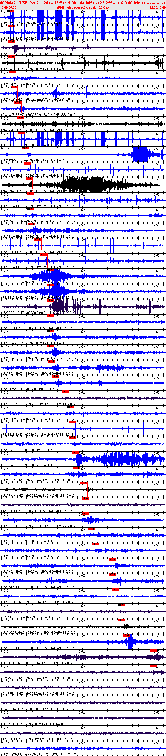Select the UW.LKWY.EHZ station label
Viewport: 166px width, 756px height.
coord(13,389)
